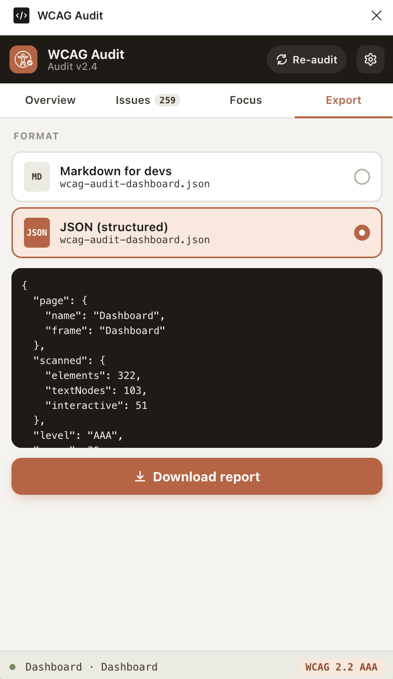Click the "name": "Dashboard" line
The height and width of the screenshot is (679, 393).
tap(105, 316)
